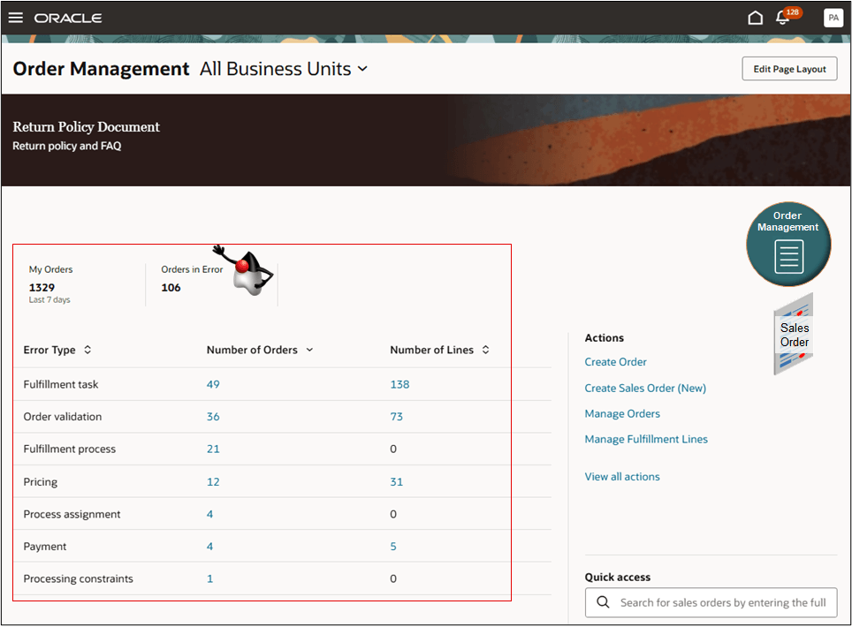Open the Manage Fulfillment Lines action

pos(646,439)
